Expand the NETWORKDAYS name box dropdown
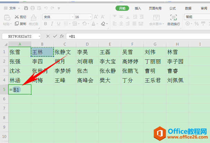Viewport: 210px width, 143px height. [39, 36]
